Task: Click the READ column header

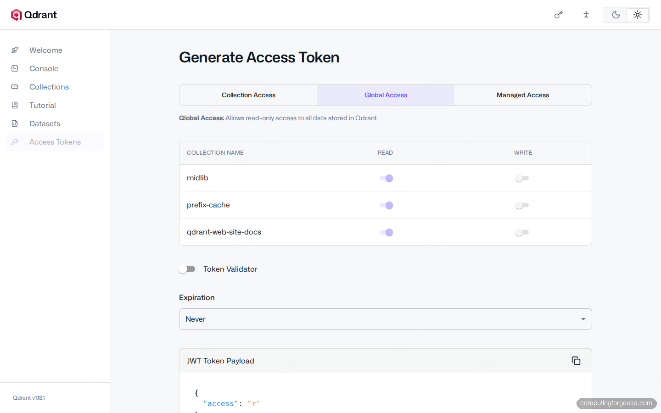Action: (x=385, y=153)
